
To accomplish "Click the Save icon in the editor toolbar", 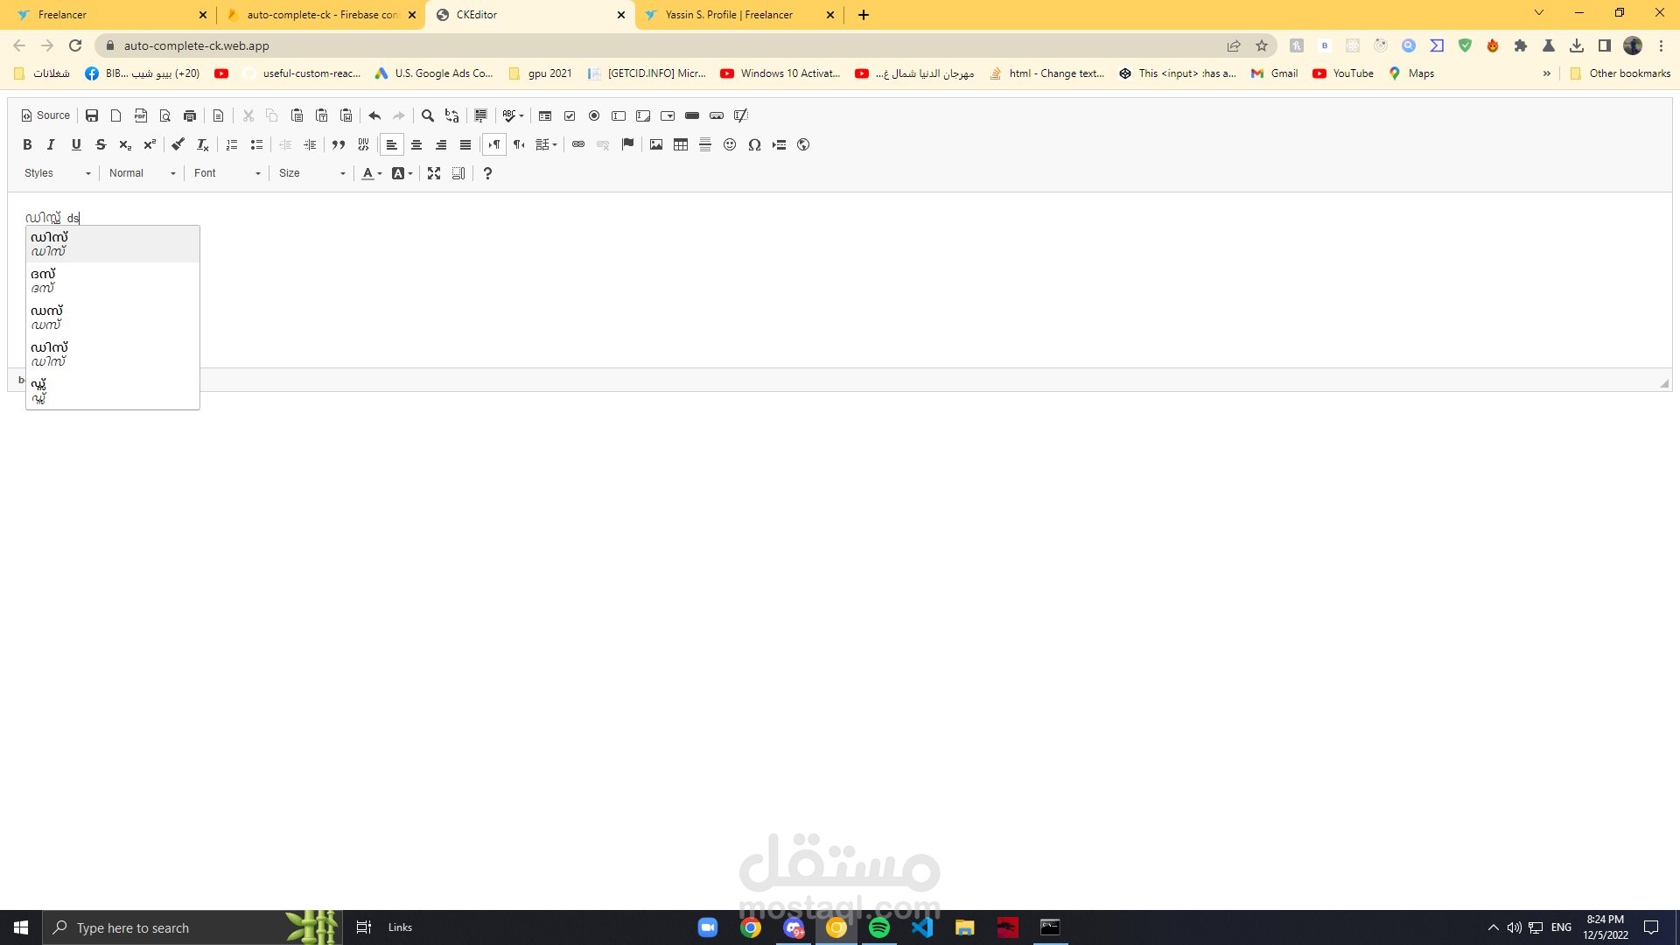I will 92,115.
